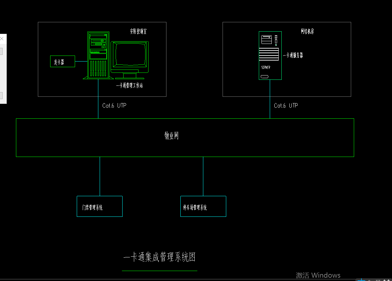Screen dimensions: 392x281
Task: Select the CRT monitor symbol
Action: (130, 60)
